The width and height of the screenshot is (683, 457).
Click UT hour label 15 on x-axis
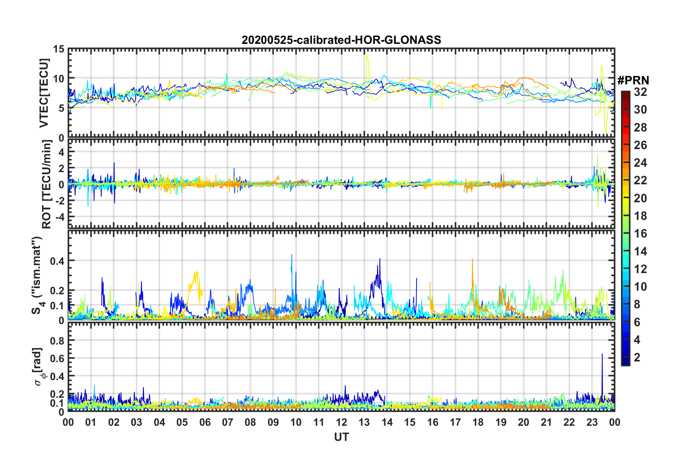click(x=410, y=422)
